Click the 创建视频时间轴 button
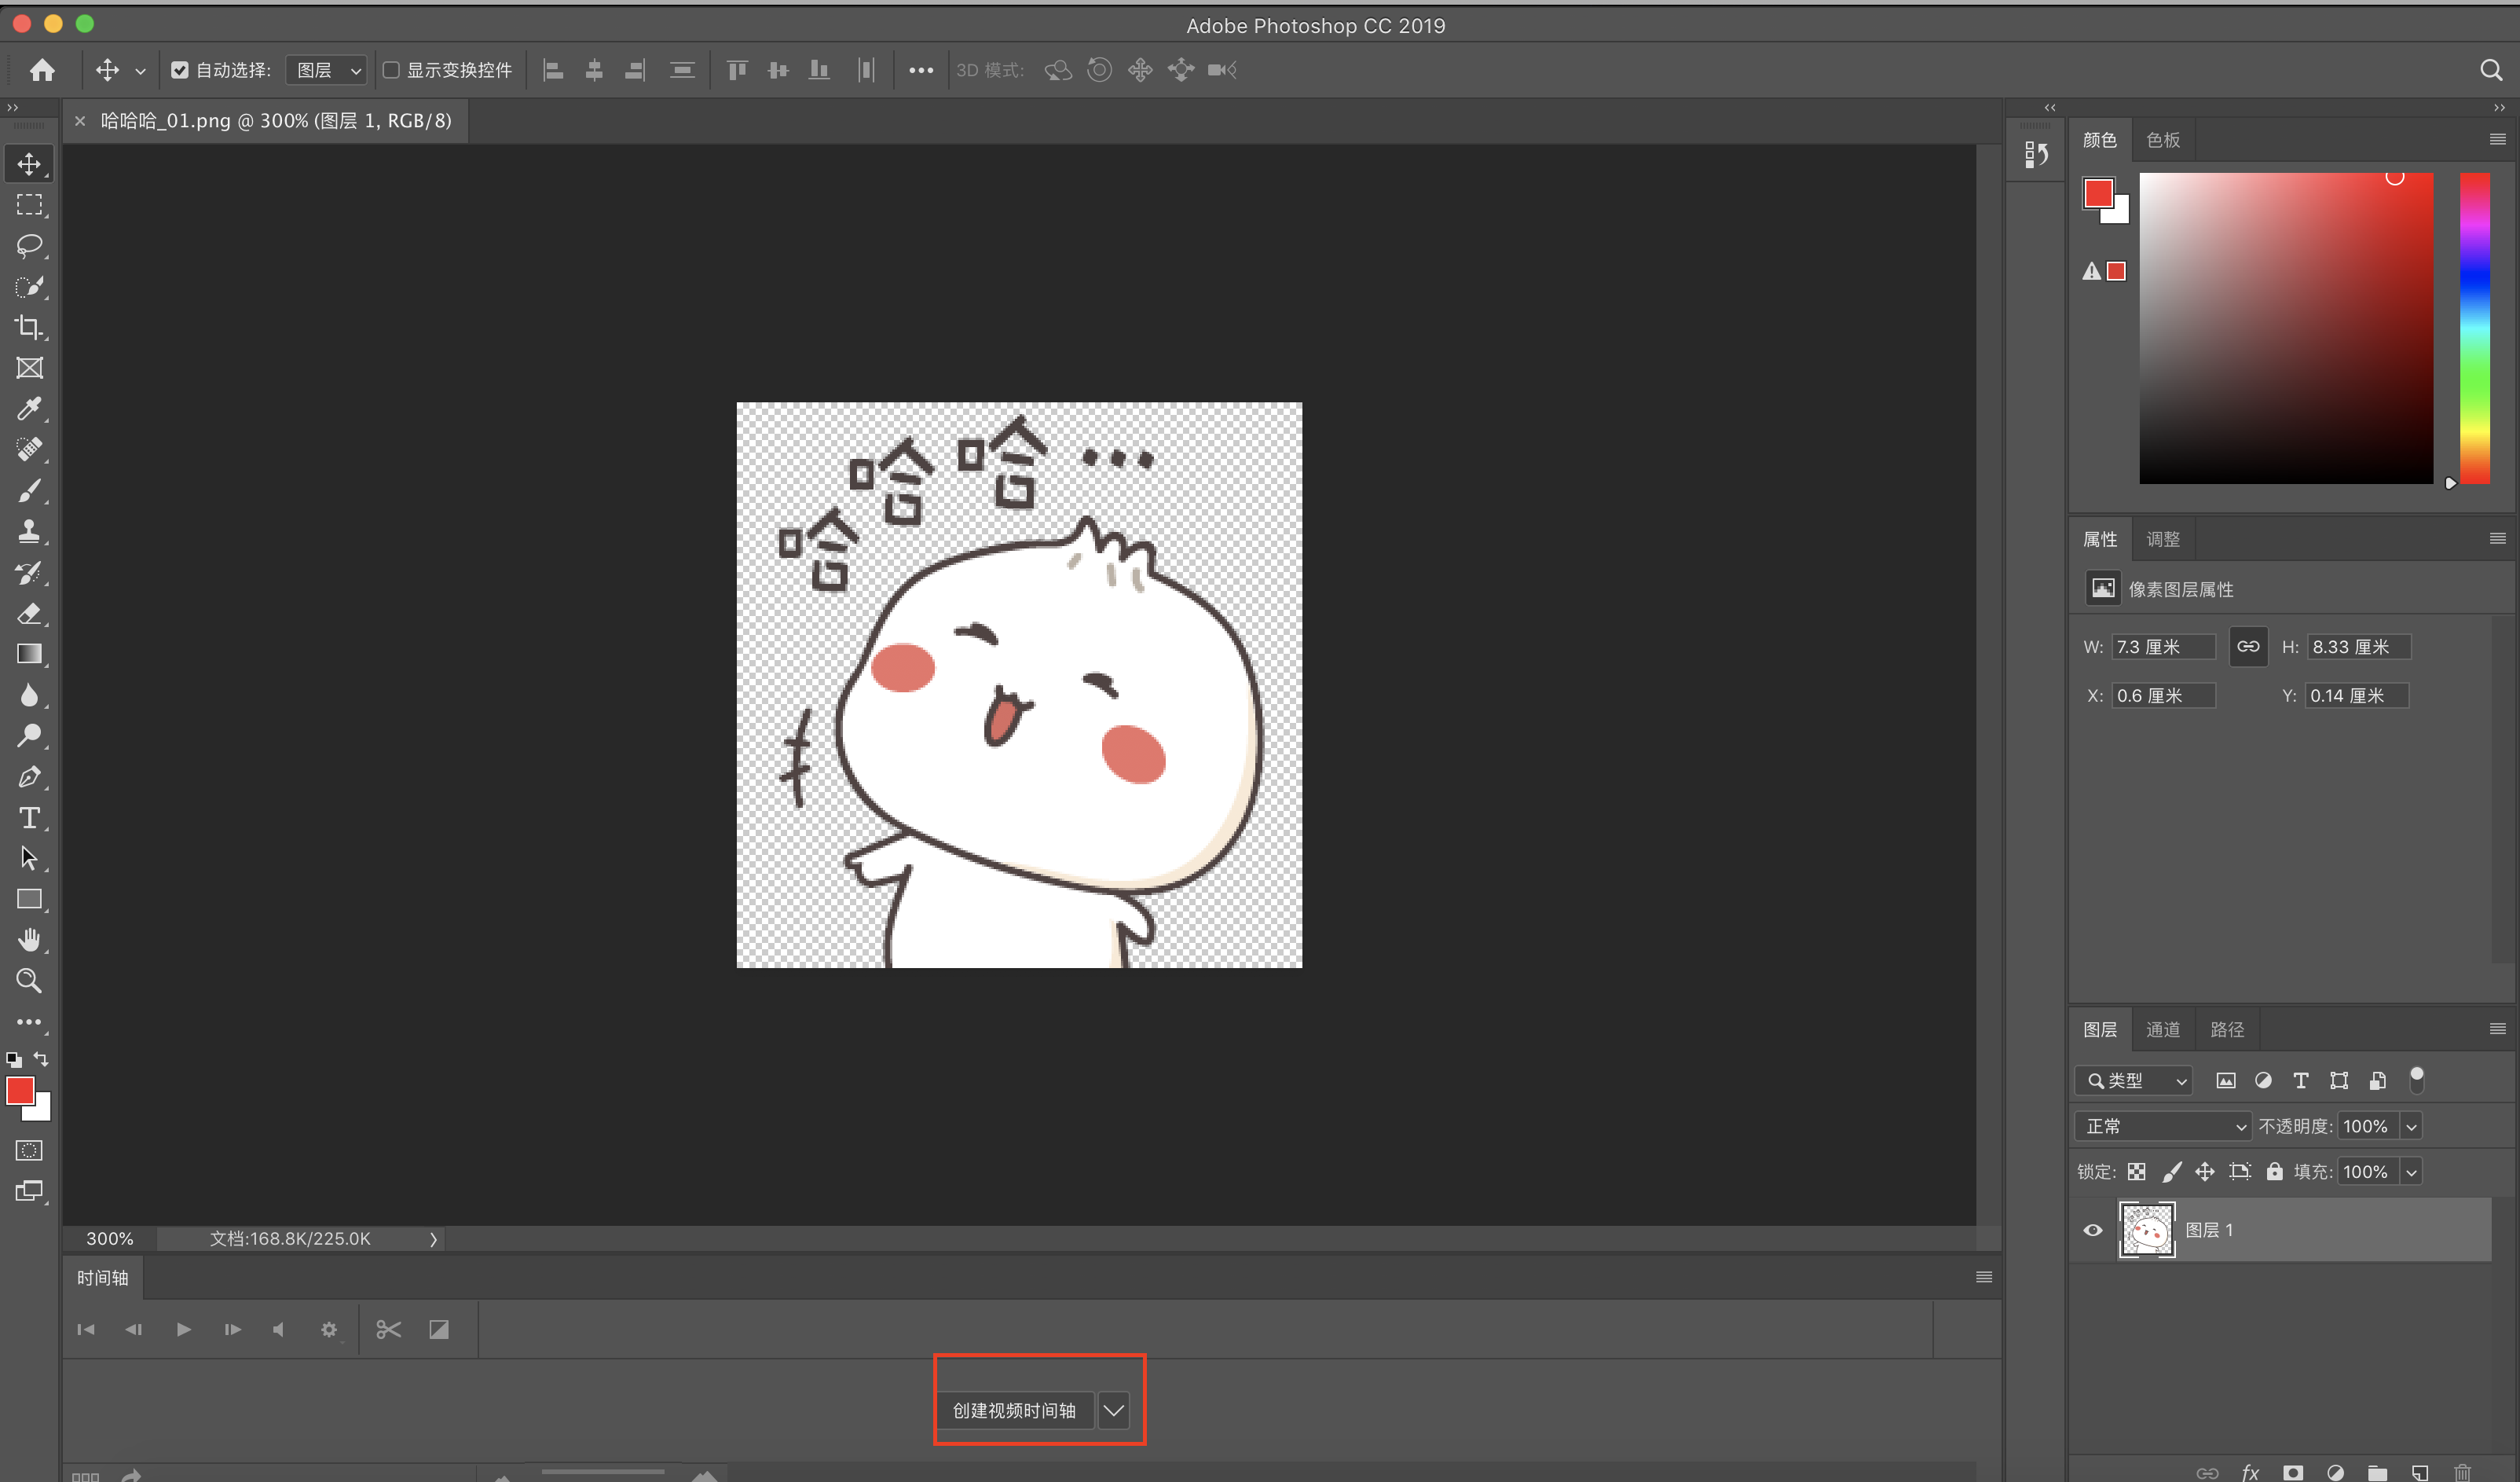The width and height of the screenshot is (2520, 1482). (x=1013, y=1410)
